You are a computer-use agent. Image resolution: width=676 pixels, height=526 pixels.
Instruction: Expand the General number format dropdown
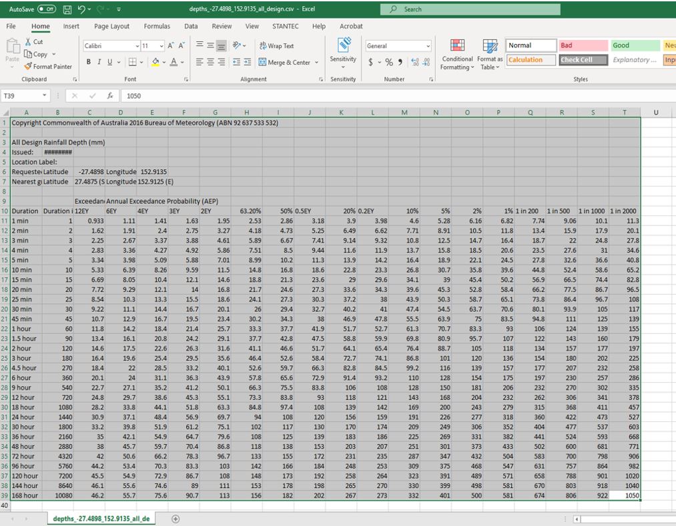click(x=428, y=45)
